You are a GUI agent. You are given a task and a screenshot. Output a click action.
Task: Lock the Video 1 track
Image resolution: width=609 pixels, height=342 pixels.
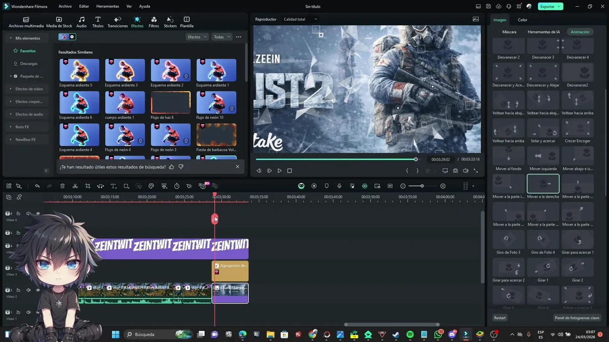[x=19, y=312]
